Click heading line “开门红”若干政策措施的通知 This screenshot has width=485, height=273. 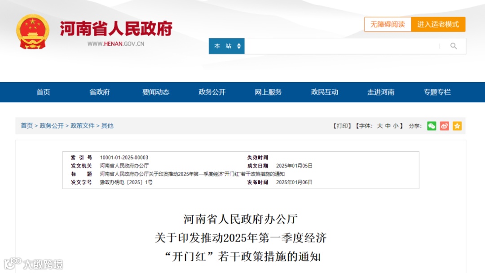[242, 257]
